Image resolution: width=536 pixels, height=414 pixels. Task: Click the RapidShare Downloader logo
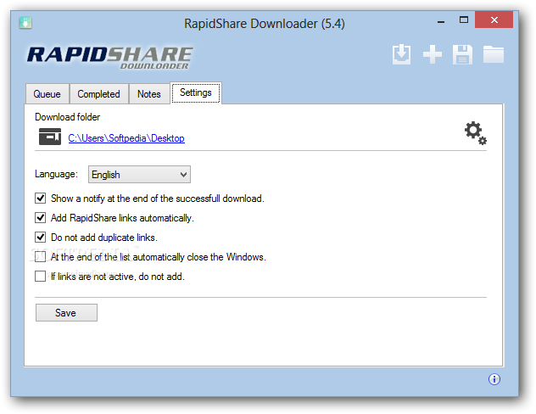click(x=109, y=58)
